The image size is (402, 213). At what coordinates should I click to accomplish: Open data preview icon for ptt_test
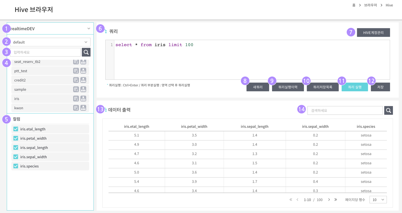[x=76, y=71]
